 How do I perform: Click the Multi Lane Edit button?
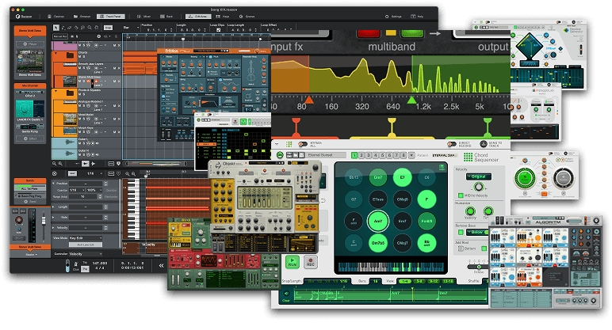tap(86, 245)
